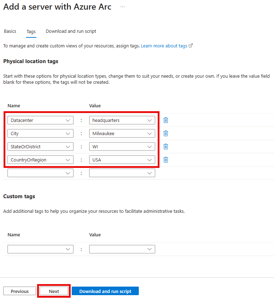Image resolution: width=274 pixels, height=298 pixels.
Task: Delete the Datacenter tag row
Action: click(166, 120)
